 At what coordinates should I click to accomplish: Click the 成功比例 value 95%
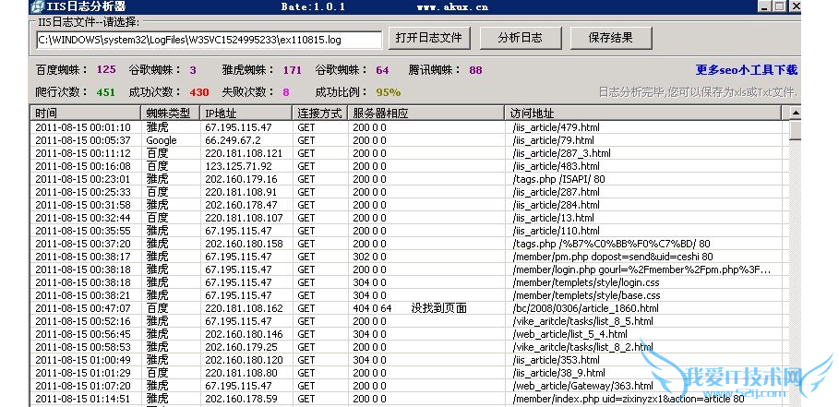point(389,92)
